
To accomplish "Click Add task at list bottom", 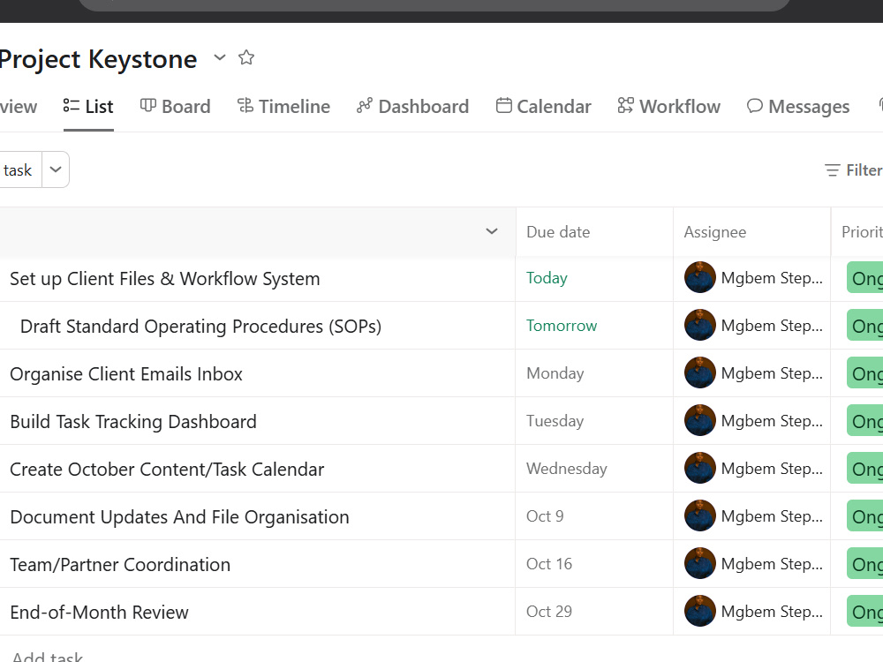I will (48, 656).
